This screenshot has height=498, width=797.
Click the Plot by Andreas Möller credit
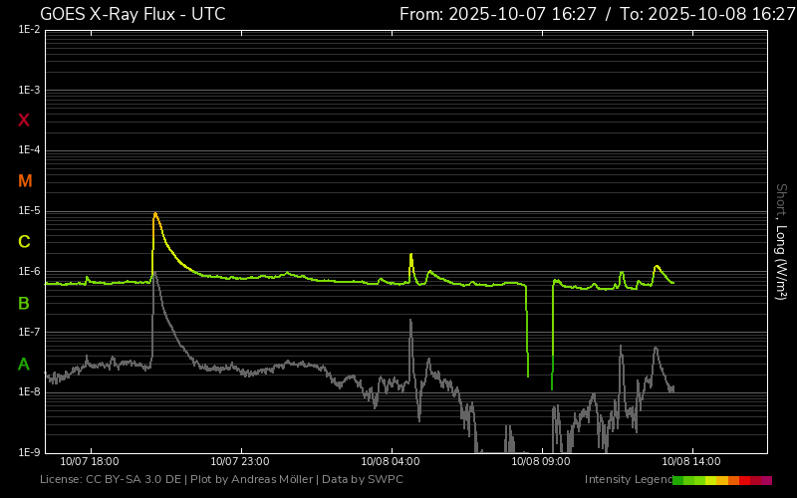[252, 479]
